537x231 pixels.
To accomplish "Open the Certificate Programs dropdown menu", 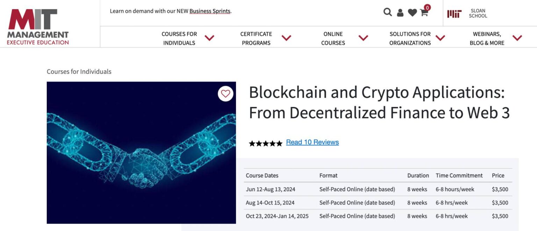I will click(x=256, y=38).
